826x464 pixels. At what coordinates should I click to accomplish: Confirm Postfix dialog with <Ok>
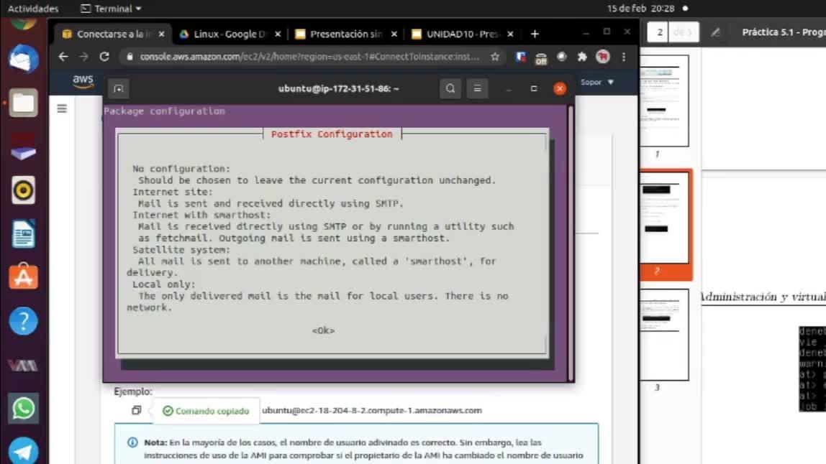[323, 330]
